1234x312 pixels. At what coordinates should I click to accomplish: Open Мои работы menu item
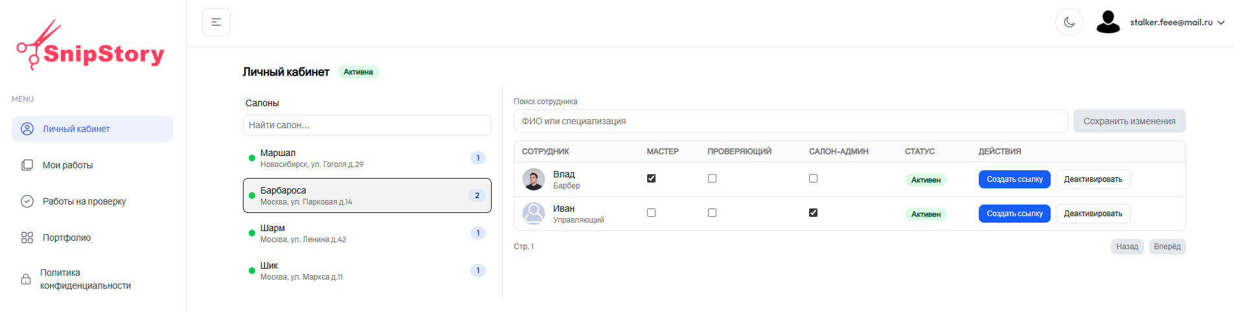click(92, 165)
